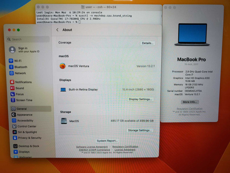The image size is (230, 173).
Task: Open Regulatory Certification in MacBook Pro window
Action: click(189, 109)
